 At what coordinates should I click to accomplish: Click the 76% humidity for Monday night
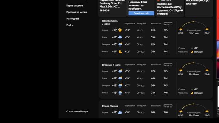153,52
